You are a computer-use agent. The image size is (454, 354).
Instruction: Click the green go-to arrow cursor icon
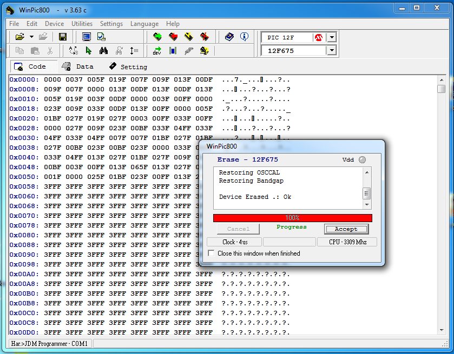coord(89,51)
